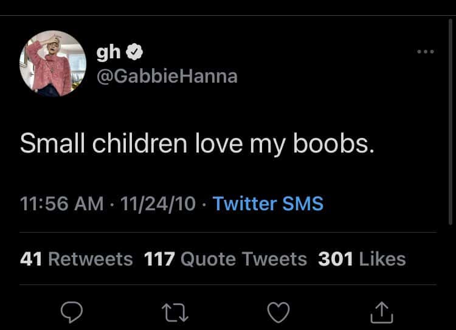Open profile via display name gh
Image resolution: width=456 pixels, height=330 pixels.
(x=109, y=53)
